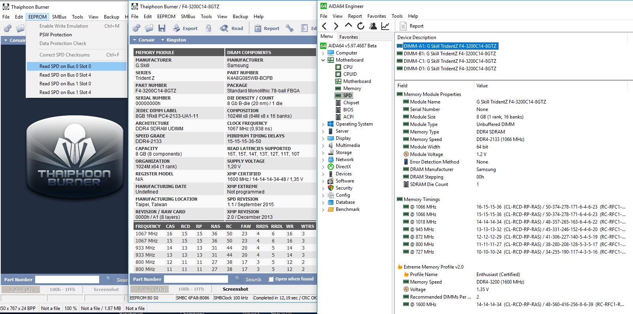Select the BIOS tree item in AIDA64
The height and width of the screenshot is (314, 633).
tap(344, 109)
